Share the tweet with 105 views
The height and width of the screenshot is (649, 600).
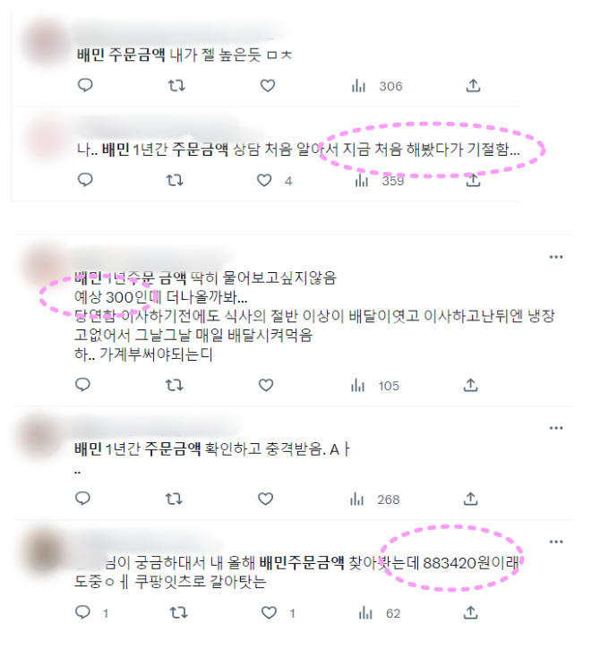(x=470, y=385)
